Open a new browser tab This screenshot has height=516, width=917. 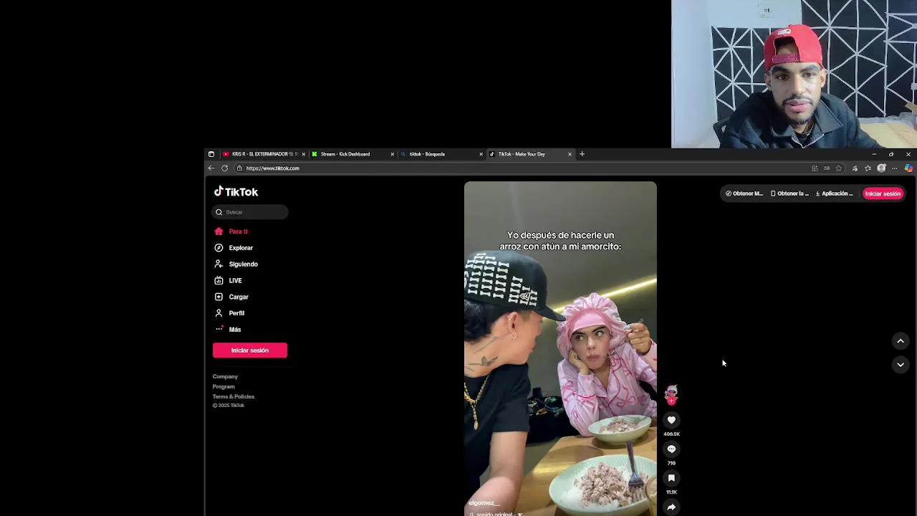click(582, 154)
